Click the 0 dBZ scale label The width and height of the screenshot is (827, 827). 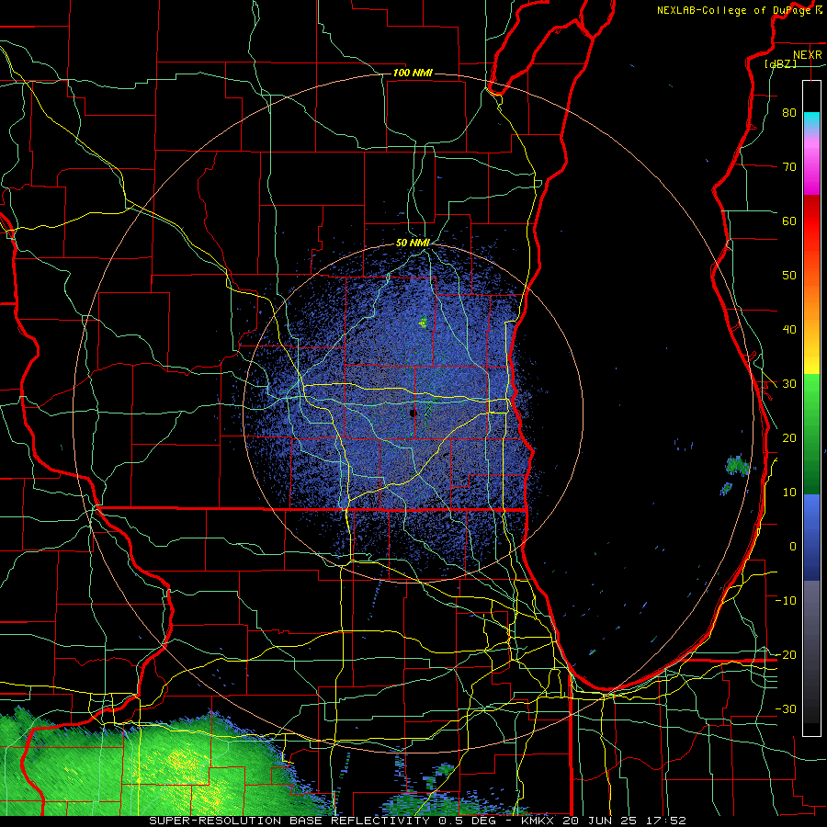(x=793, y=547)
